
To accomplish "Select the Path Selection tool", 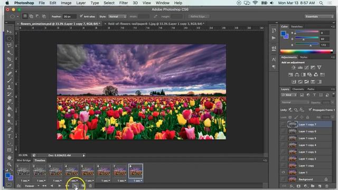I will [9, 143].
